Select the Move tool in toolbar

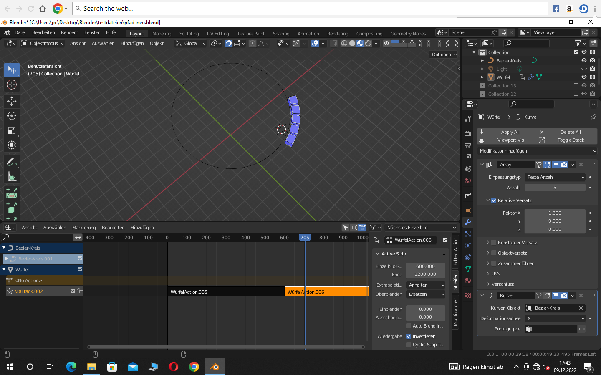point(12,101)
